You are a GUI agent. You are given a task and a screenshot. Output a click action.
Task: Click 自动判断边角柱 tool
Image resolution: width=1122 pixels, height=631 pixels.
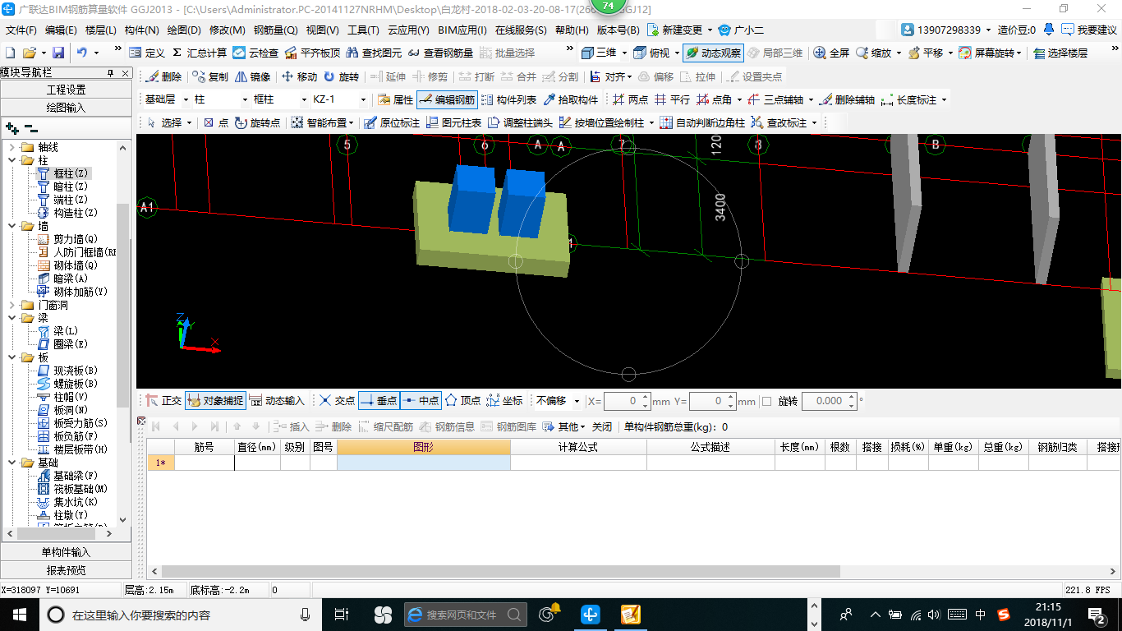click(x=702, y=122)
